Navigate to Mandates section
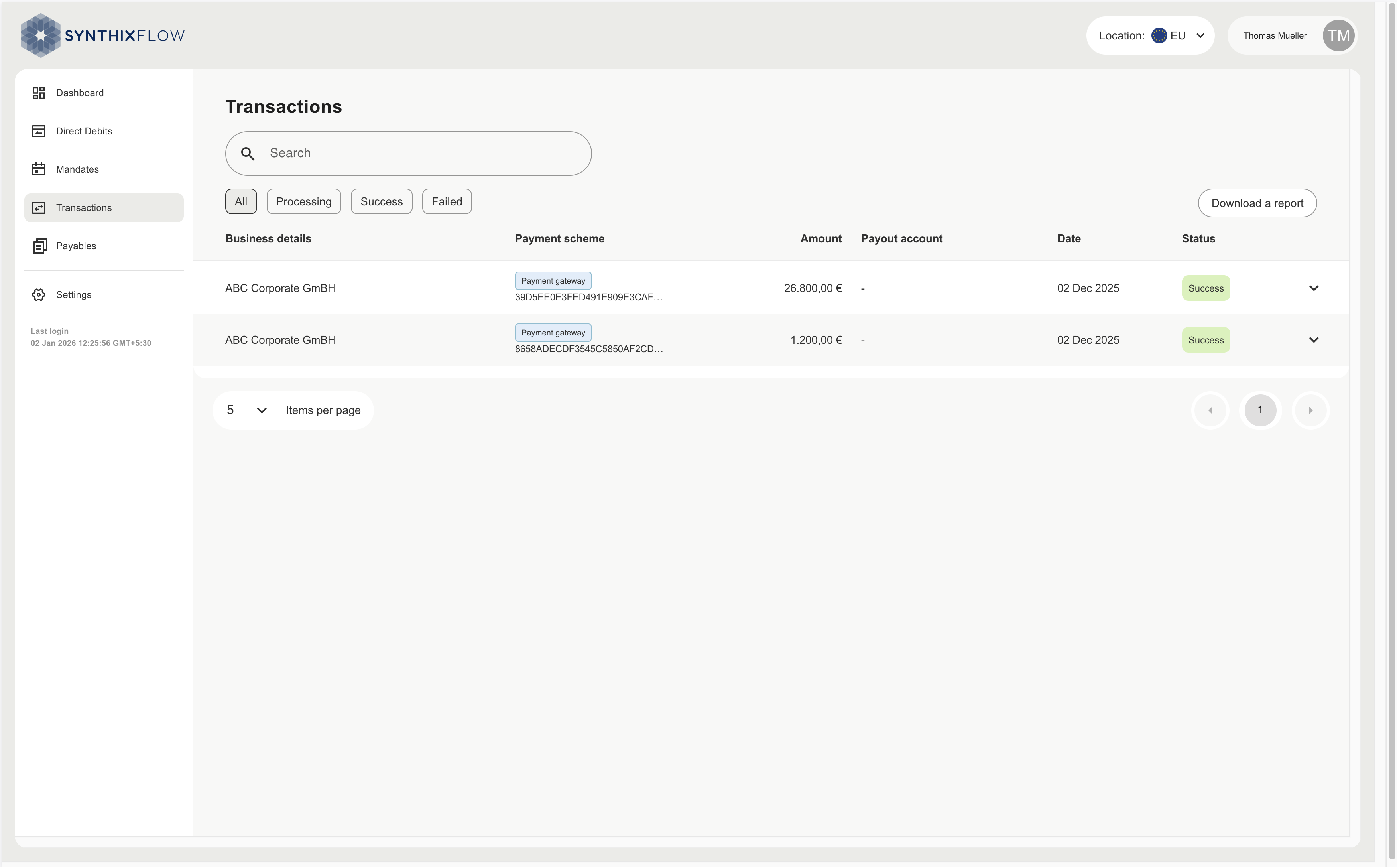Image resolution: width=1397 pixels, height=867 pixels. (104, 169)
